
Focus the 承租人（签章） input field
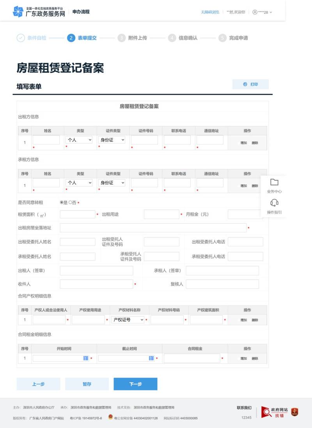(x=222, y=270)
